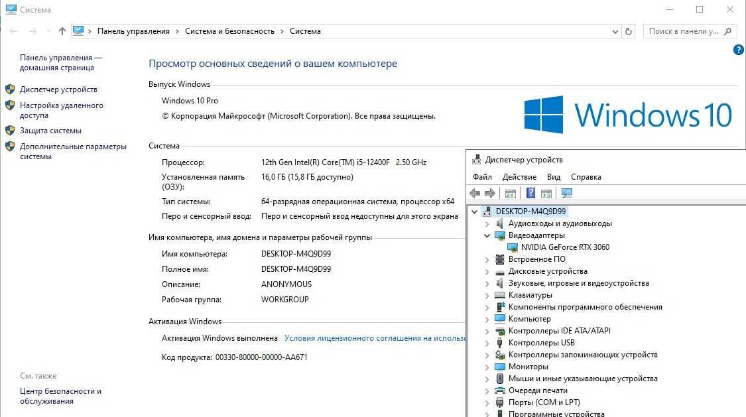Open Диспетчер устройств sidebar link
This screenshot has height=417, width=746.
[x=58, y=89]
